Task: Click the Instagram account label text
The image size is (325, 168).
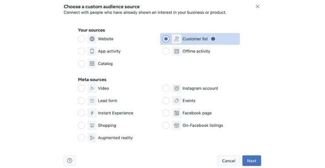Action: click(200, 89)
